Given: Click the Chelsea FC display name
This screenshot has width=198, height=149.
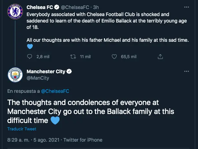Looking at the screenshot, I should (x=40, y=7).
